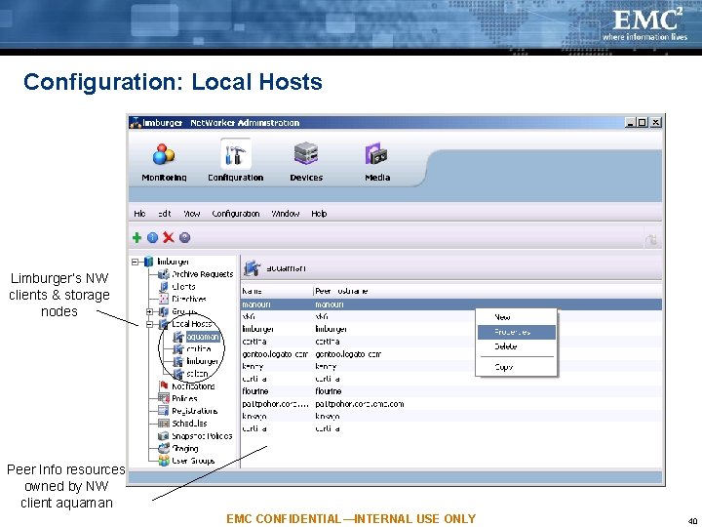Select flourine in the Name column
Viewport: 702px width, 527px height.
click(255, 391)
